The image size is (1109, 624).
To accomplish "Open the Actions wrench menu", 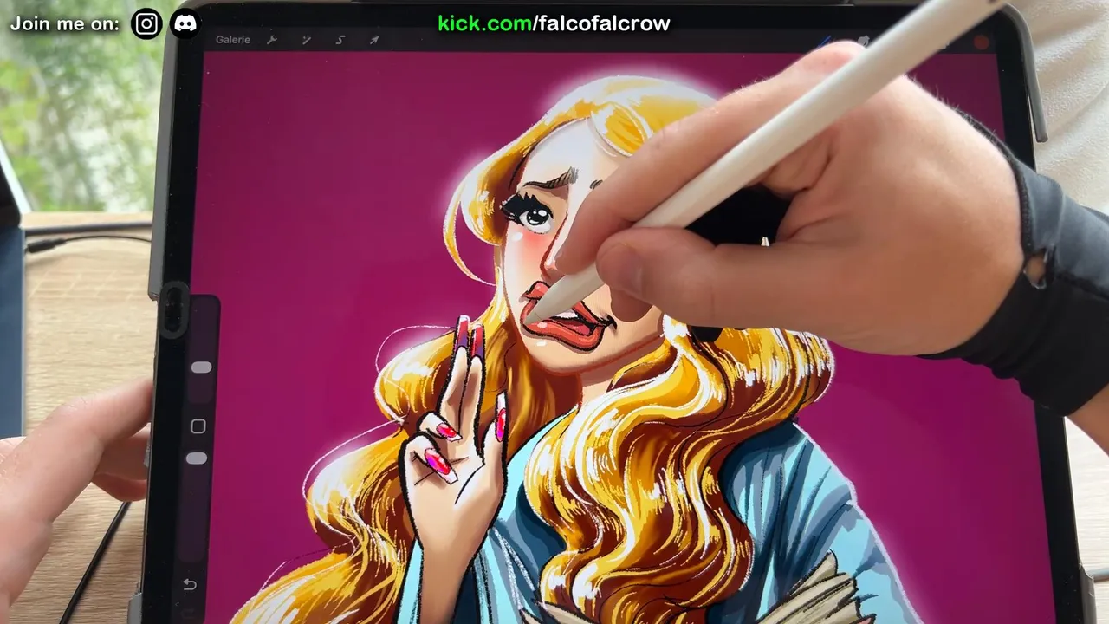I will 271,40.
